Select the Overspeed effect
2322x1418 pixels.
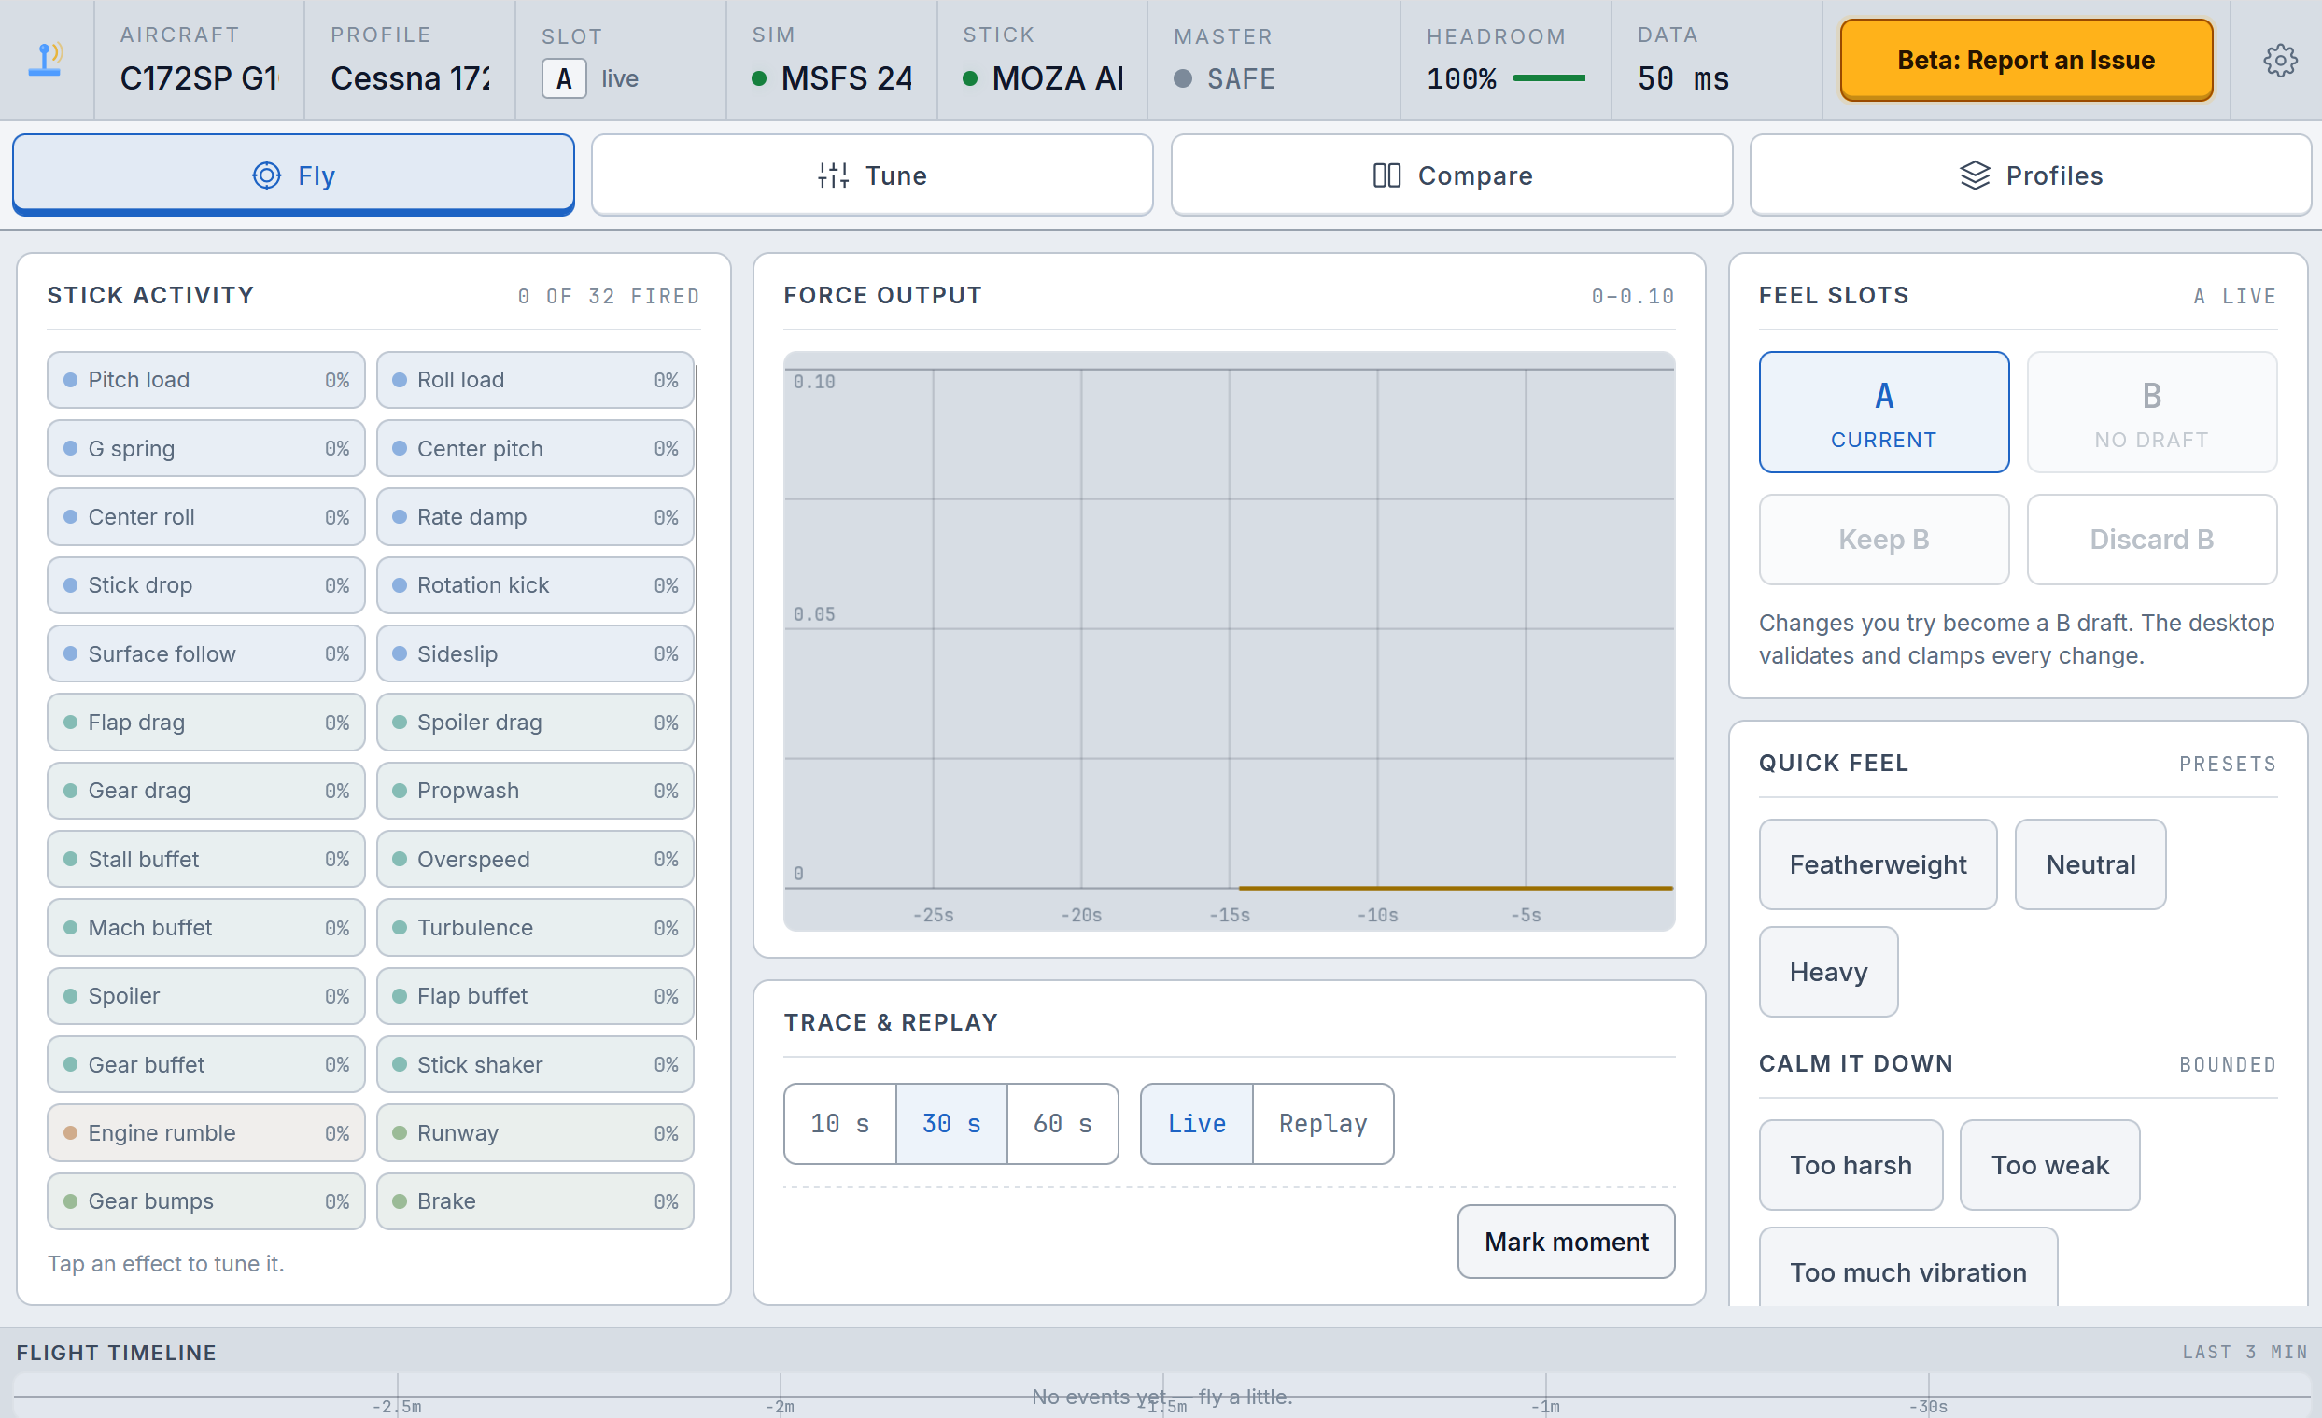click(x=534, y=859)
